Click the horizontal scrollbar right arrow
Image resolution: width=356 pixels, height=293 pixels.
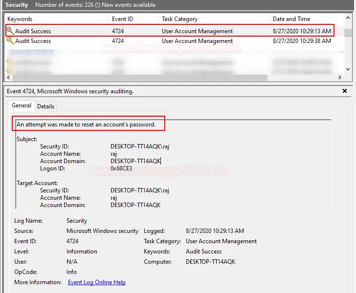[x=340, y=77]
